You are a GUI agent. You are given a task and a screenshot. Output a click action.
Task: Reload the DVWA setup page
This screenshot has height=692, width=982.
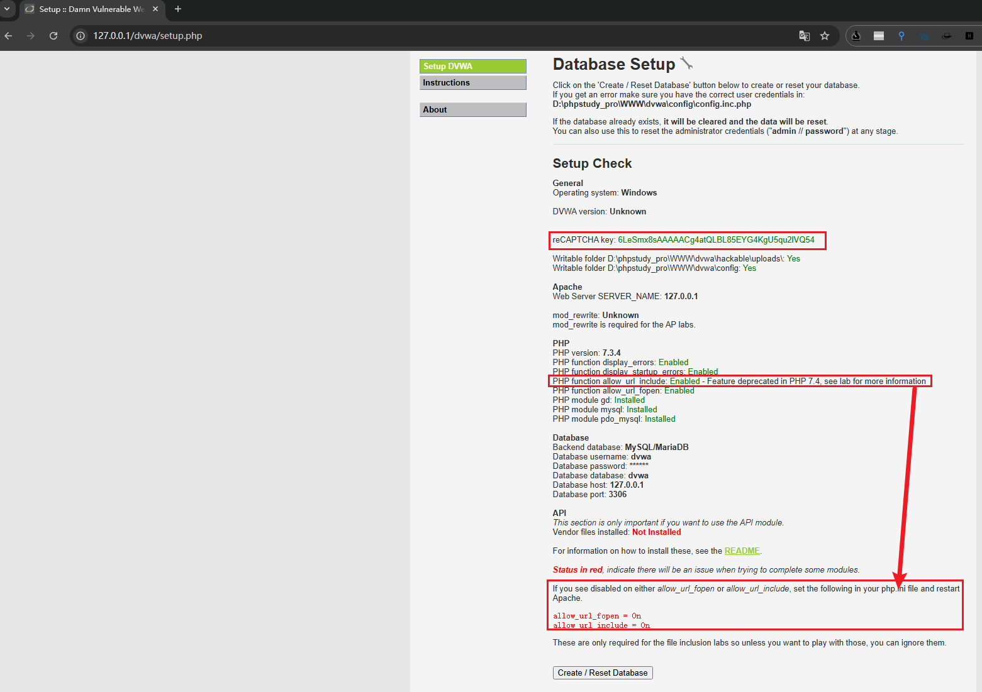[53, 36]
